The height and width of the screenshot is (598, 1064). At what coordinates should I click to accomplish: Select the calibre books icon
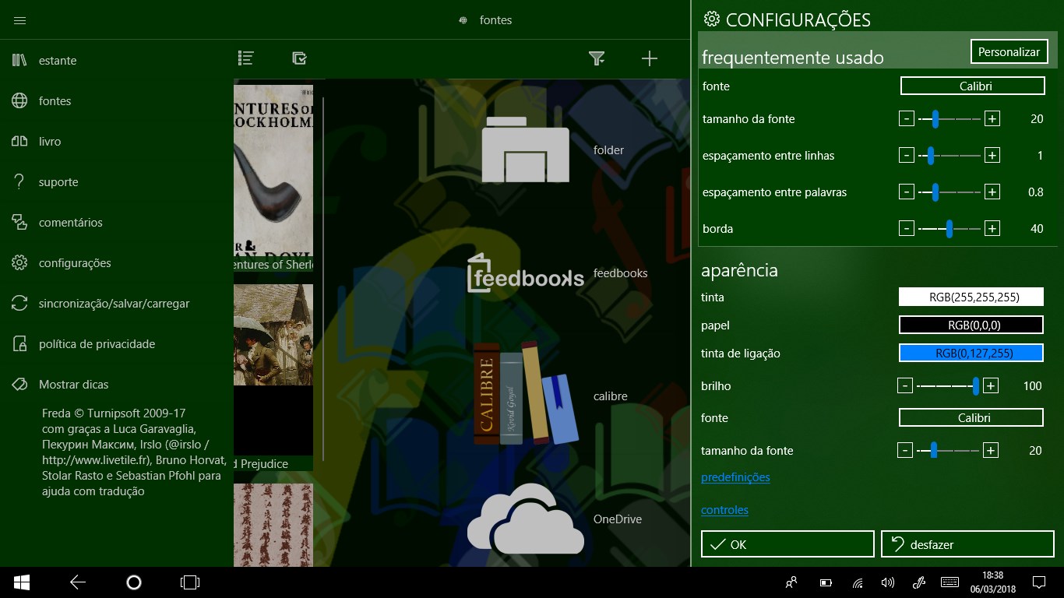(x=526, y=394)
